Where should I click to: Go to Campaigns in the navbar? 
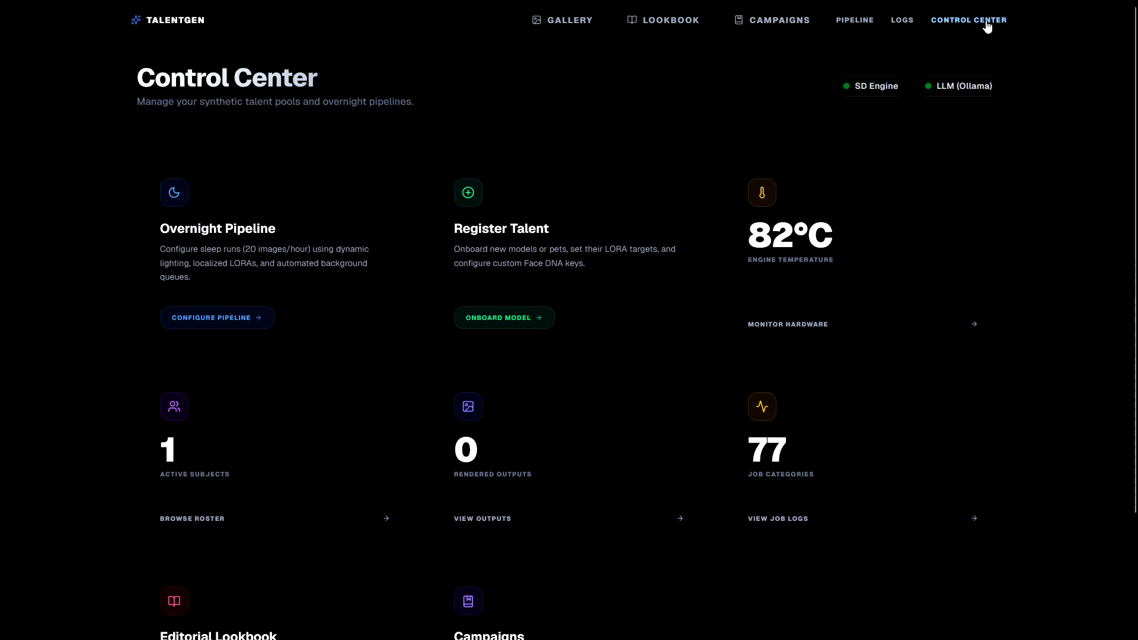click(x=772, y=20)
